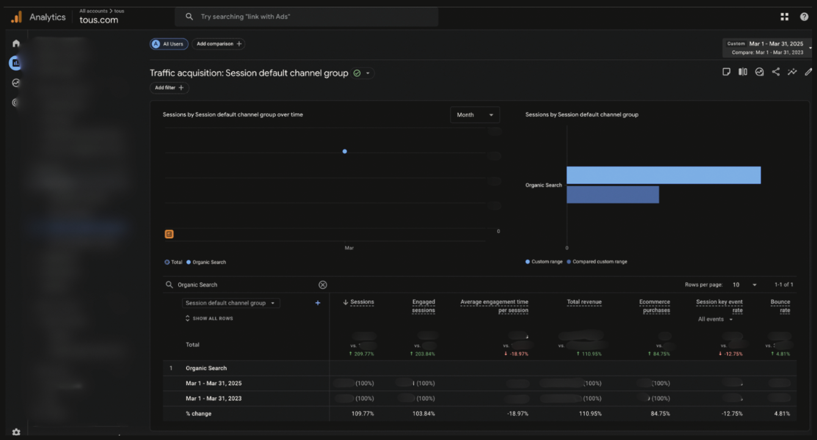Open the add note icon

(726, 71)
